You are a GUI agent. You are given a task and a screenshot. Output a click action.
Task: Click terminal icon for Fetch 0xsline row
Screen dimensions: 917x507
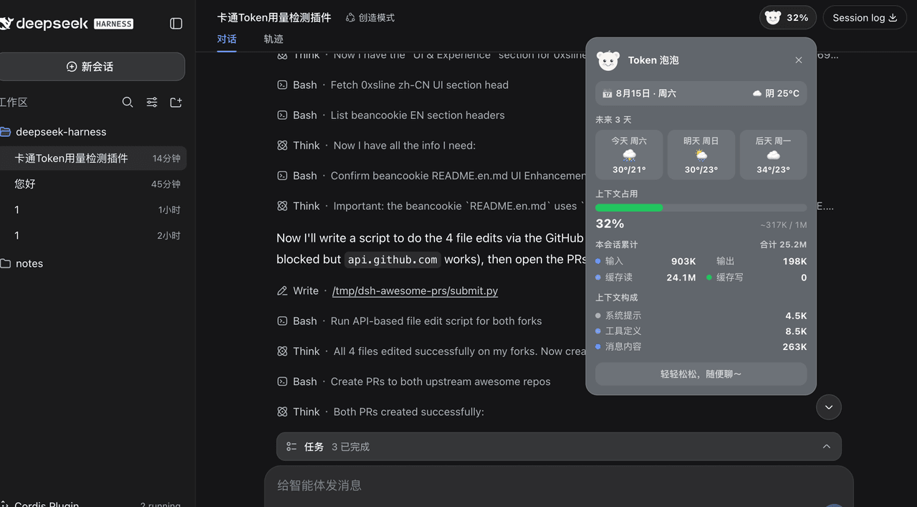click(282, 85)
